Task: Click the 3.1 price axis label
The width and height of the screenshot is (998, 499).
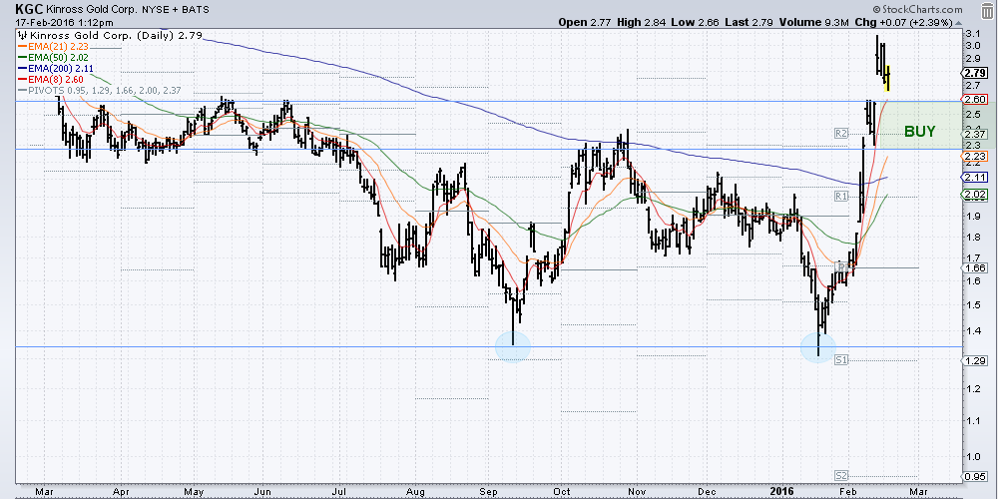Action: [972, 33]
